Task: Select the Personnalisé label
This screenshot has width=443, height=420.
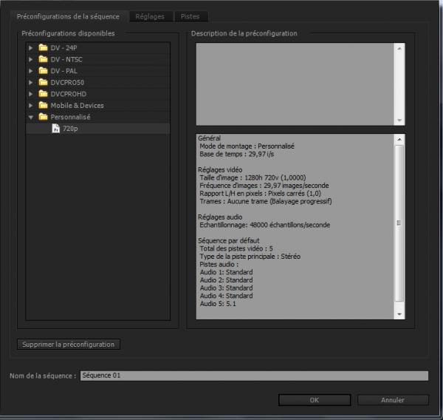Action: click(x=70, y=117)
